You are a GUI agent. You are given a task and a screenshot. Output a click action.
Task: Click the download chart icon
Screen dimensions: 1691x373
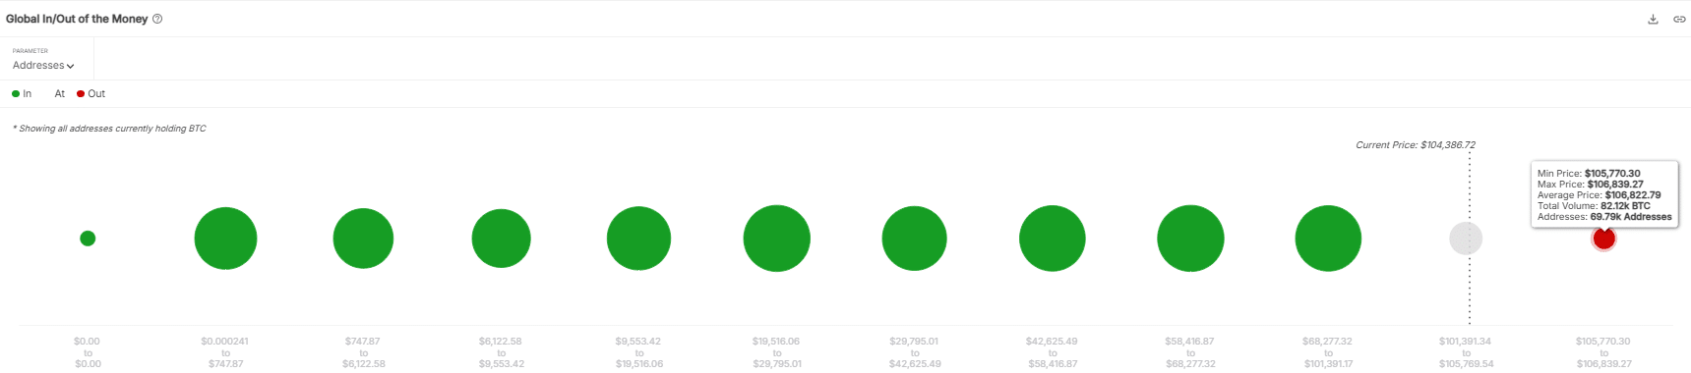click(1653, 19)
